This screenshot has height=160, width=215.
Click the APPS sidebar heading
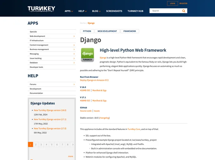click(x=33, y=23)
